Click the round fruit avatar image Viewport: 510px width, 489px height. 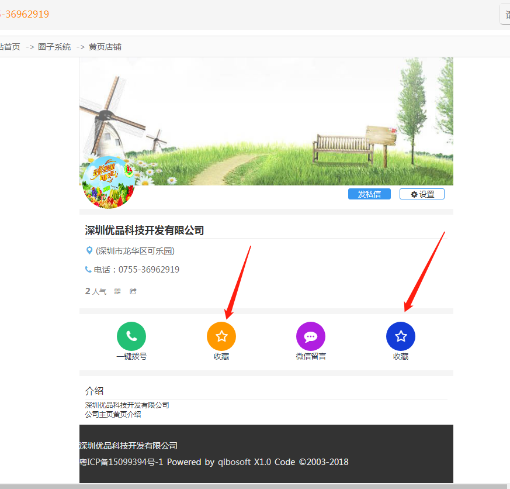point(108,182)
